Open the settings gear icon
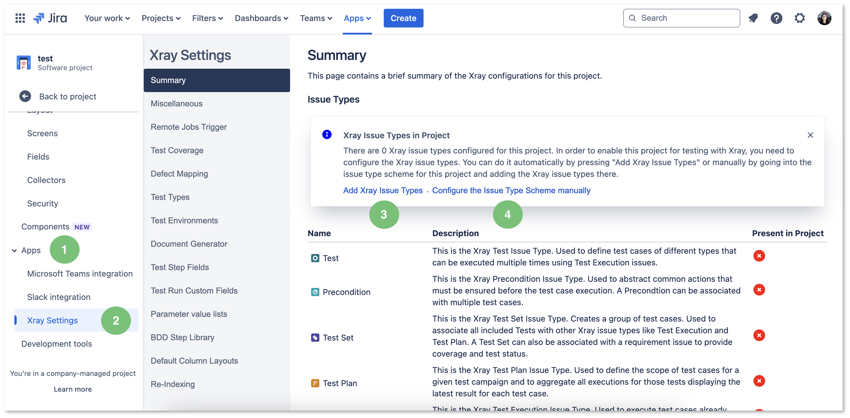 click(800, 18)
